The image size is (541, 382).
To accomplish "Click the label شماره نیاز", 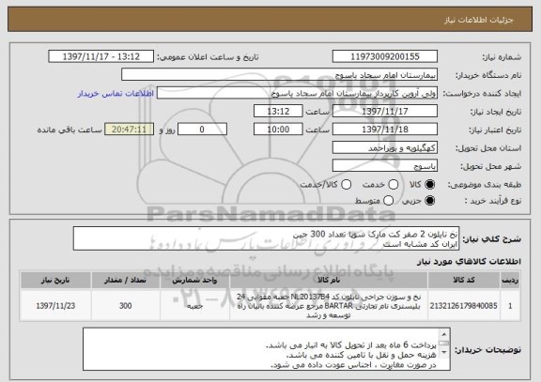I will coord(502,57).
